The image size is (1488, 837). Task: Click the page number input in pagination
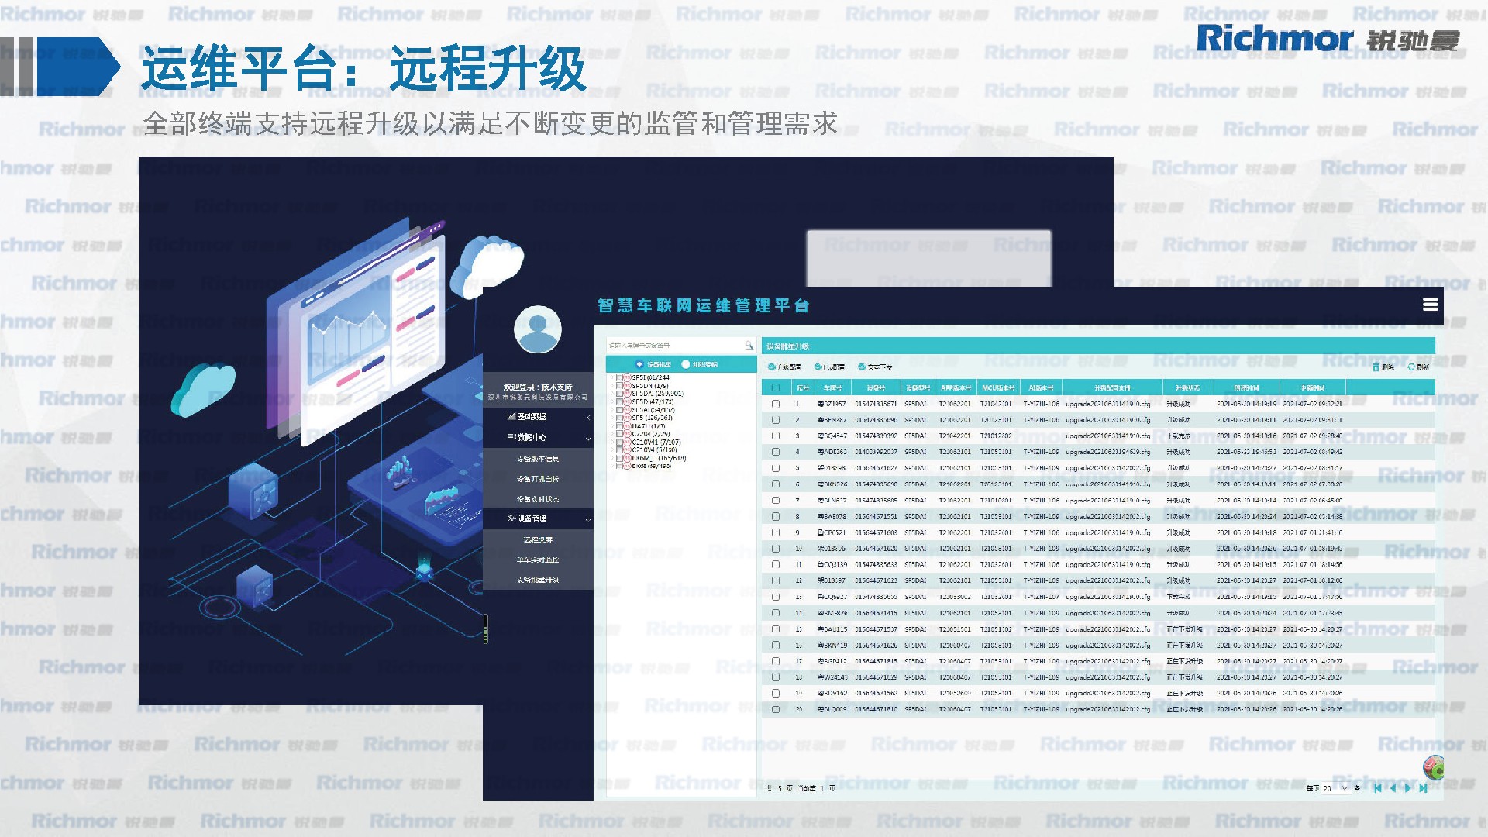point(822,788)
